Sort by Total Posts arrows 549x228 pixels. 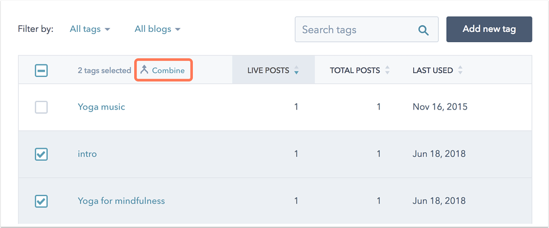(x=387, y=70)
